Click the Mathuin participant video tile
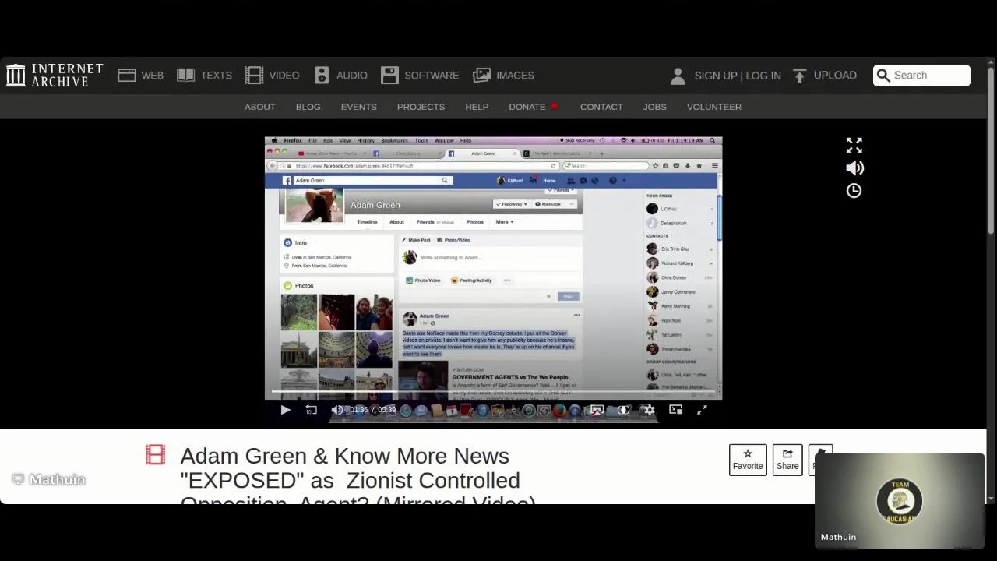 900,501
